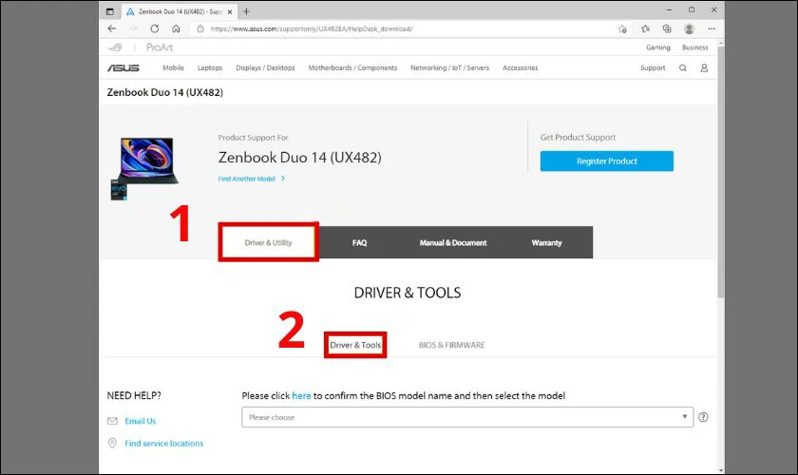Open the Mobile menu
This screenshot has width=798, height=475.
[x=173, y=67]
